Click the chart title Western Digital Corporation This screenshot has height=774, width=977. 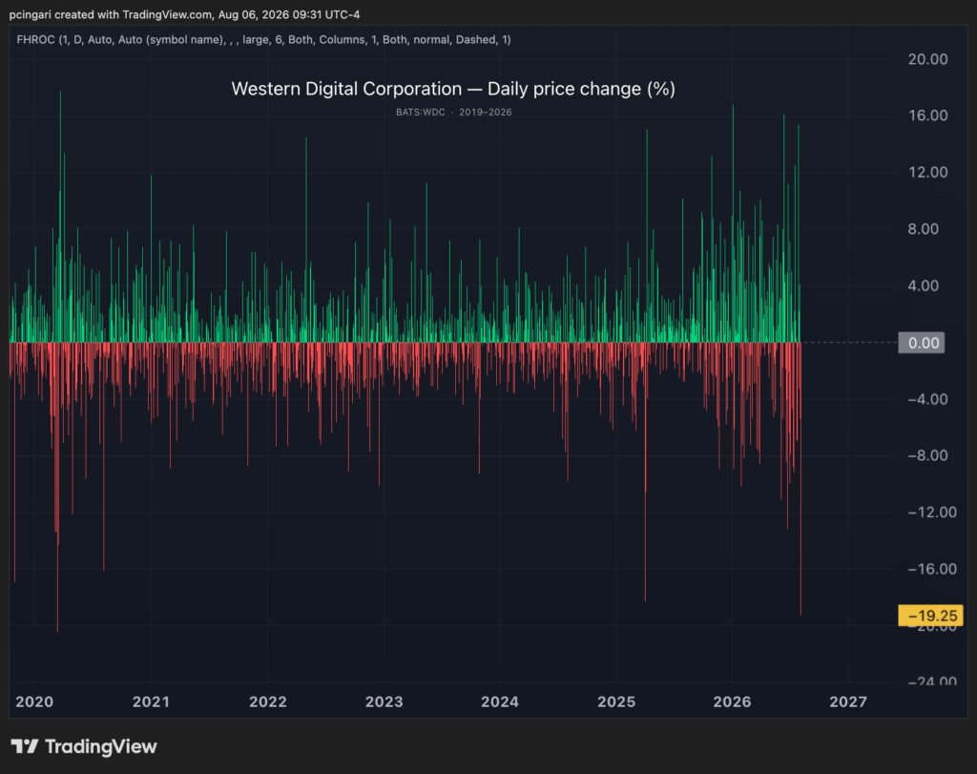pyautogui.click(x=453, y=89)
